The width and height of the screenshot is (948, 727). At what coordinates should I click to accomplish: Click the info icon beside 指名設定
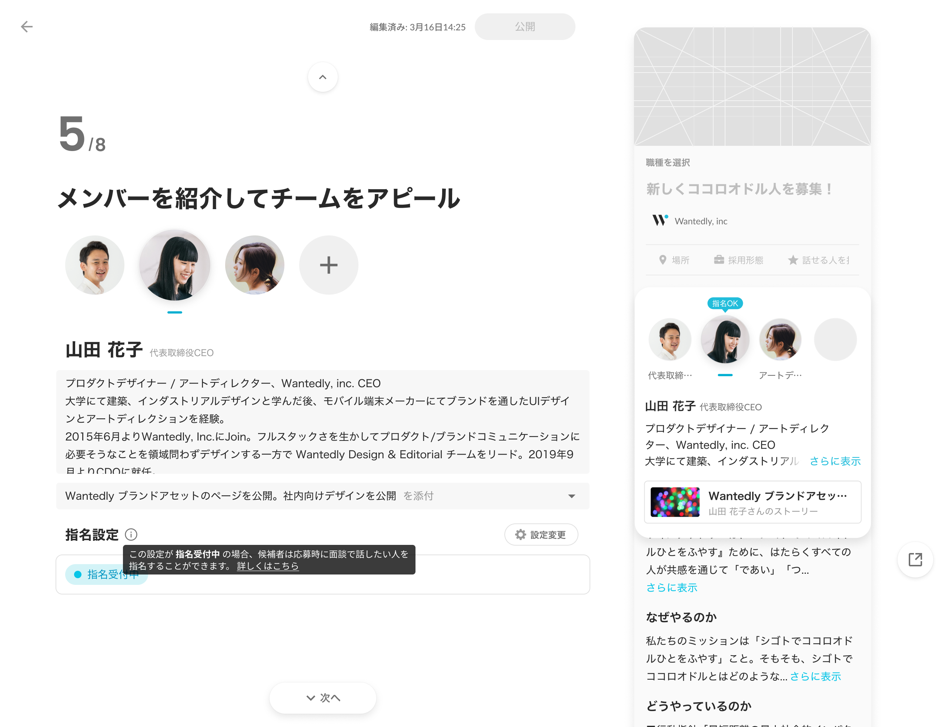click(131, 535)
